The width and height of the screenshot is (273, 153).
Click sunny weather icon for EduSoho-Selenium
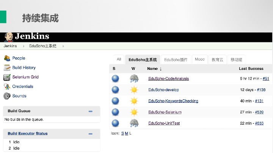click(134, 112)
